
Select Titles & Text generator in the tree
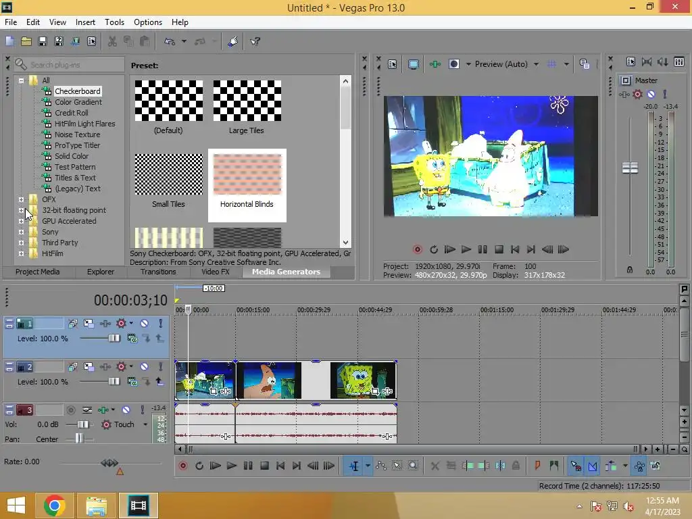click(75, 178)
